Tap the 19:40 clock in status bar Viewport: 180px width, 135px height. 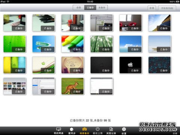click(x=90, y=1)
